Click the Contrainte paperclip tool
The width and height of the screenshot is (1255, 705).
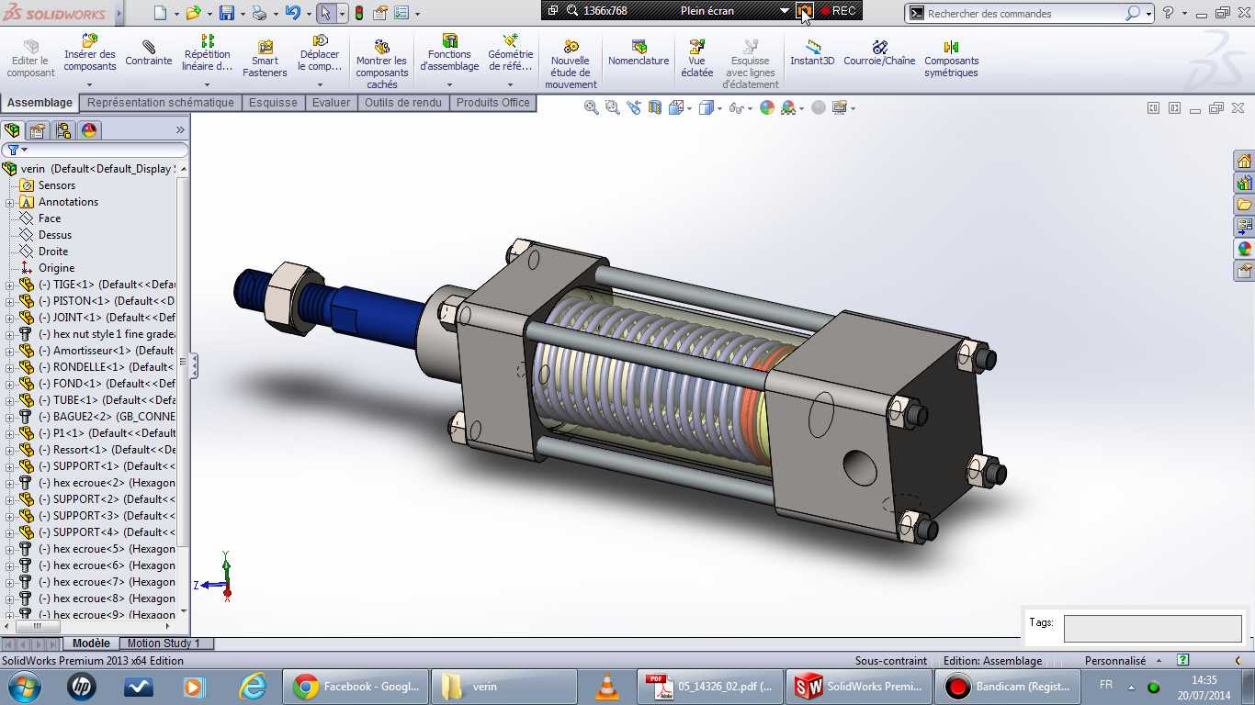(149, 53)
